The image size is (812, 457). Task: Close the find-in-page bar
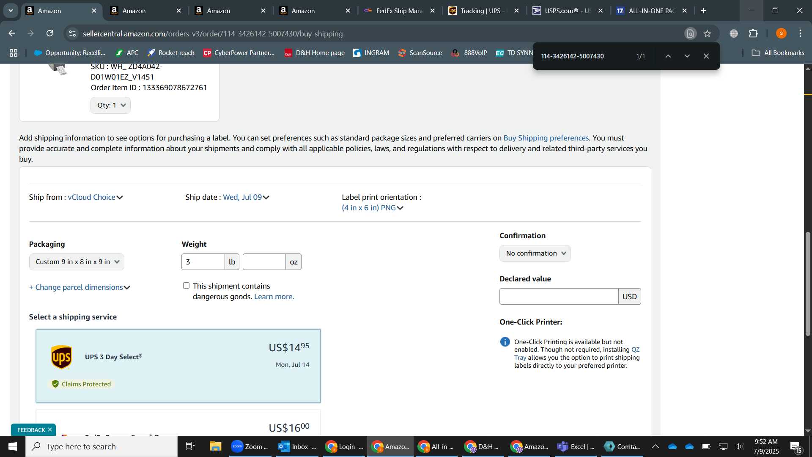706,56
